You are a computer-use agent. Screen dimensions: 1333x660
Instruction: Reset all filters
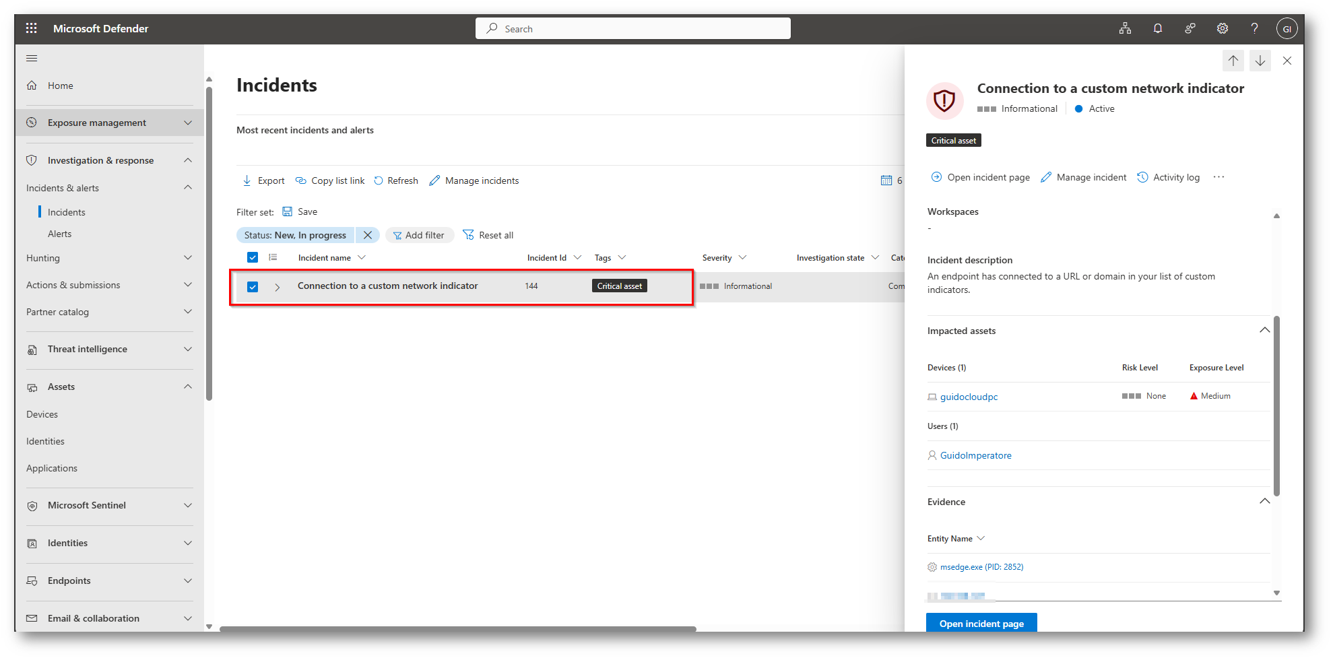(488, 235)
